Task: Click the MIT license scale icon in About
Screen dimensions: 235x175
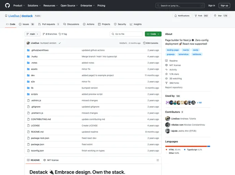Action: click(x=166, y=65)
